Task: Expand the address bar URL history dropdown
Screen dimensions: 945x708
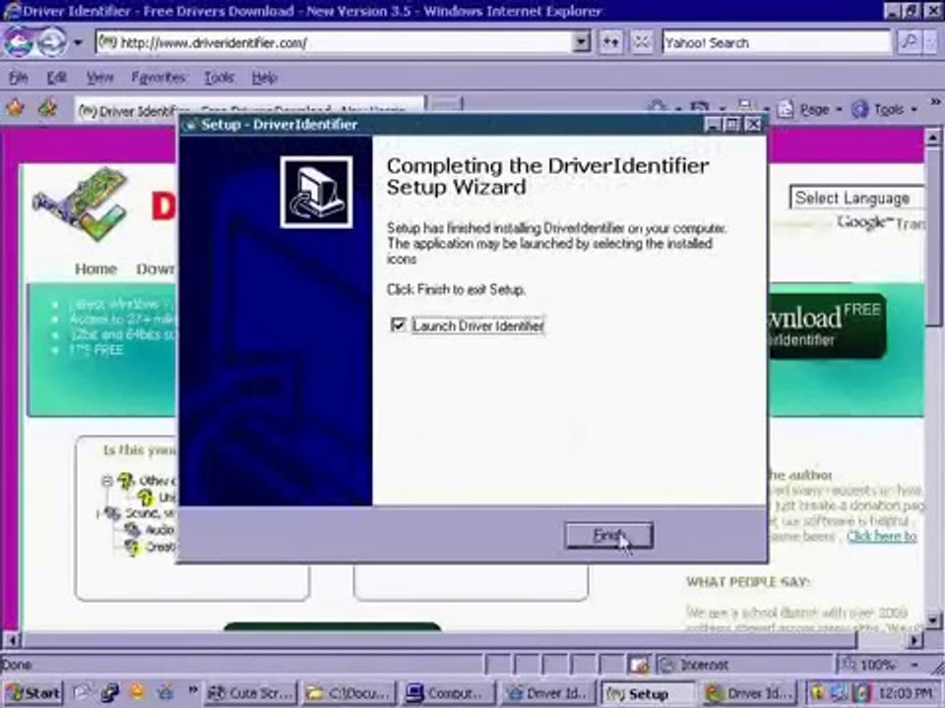Action: pyautogui.click(x=581, y=42)
